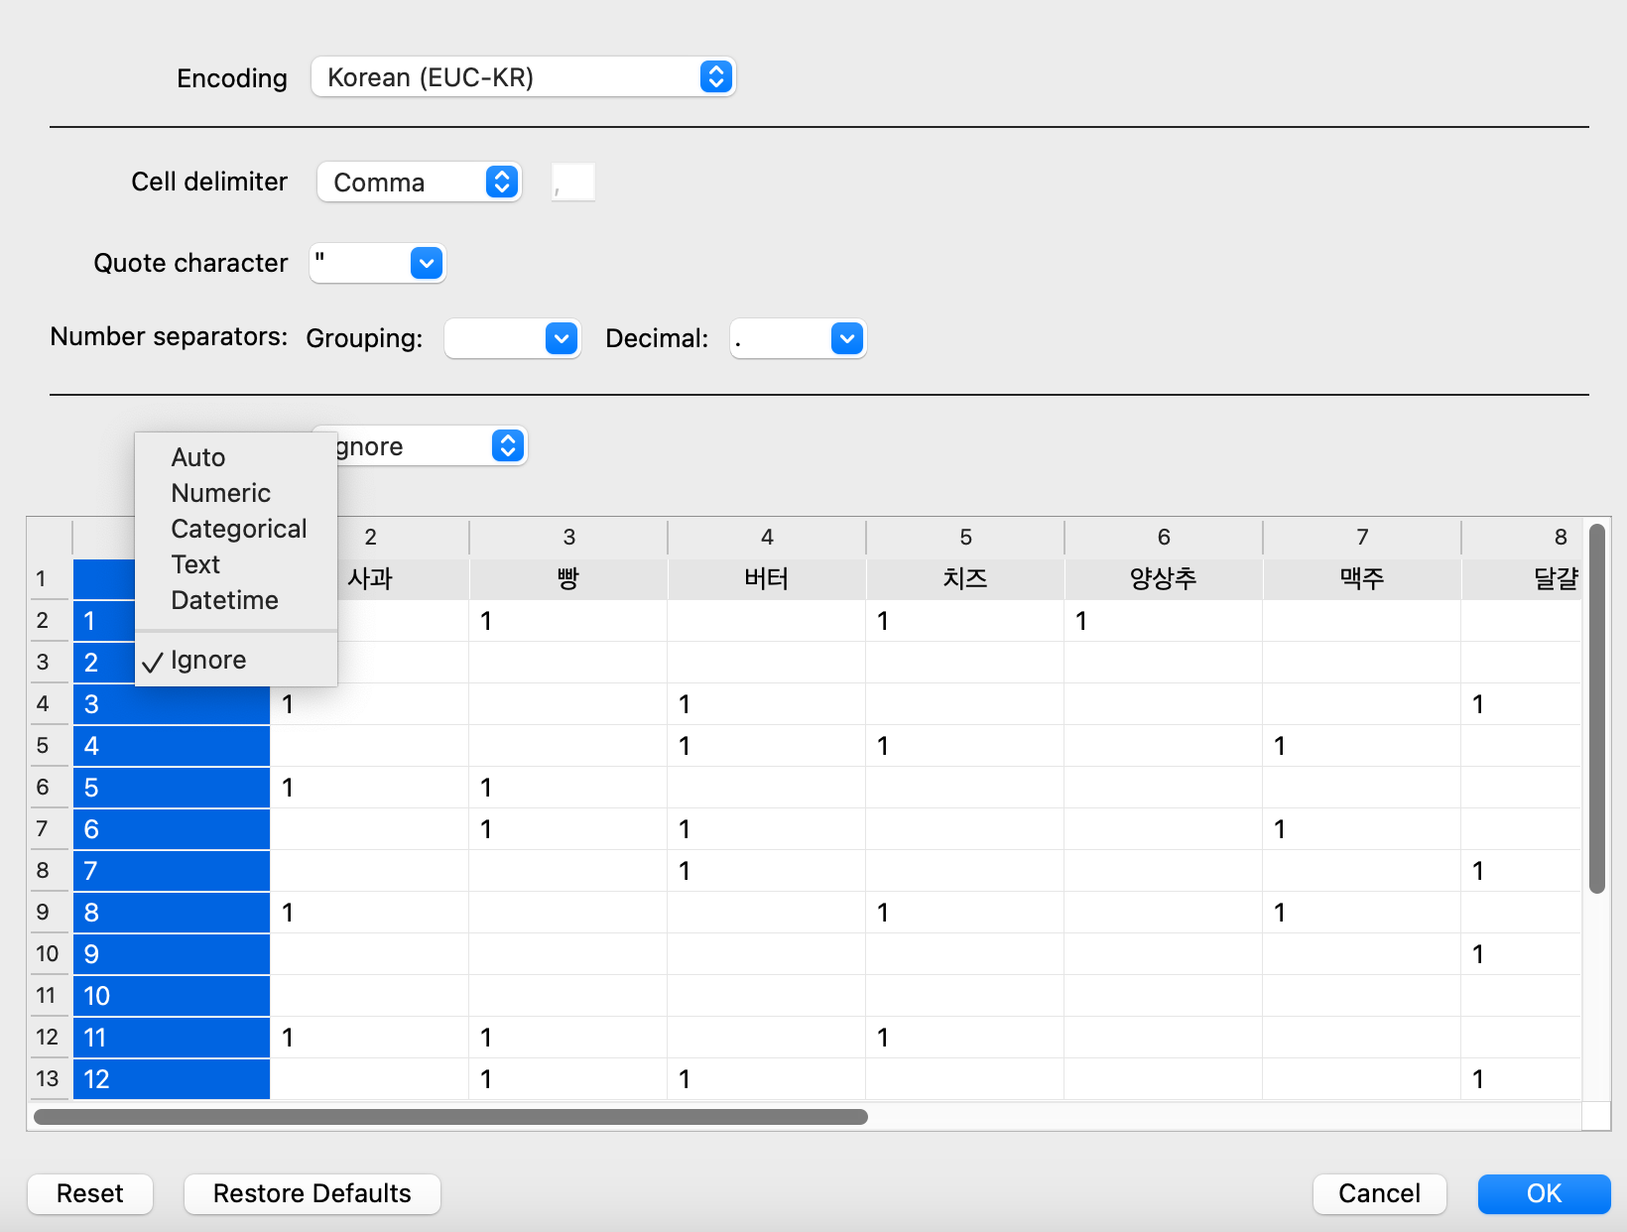Click the custom delimiter input field

pos(573,183)
